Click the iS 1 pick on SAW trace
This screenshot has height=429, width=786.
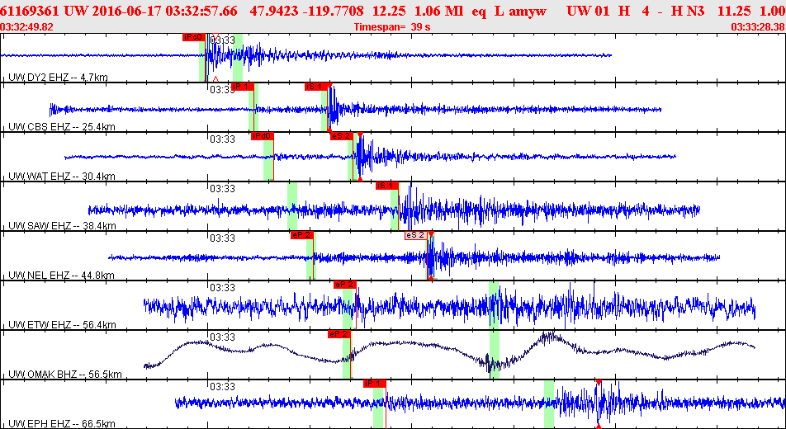point(386,186)
